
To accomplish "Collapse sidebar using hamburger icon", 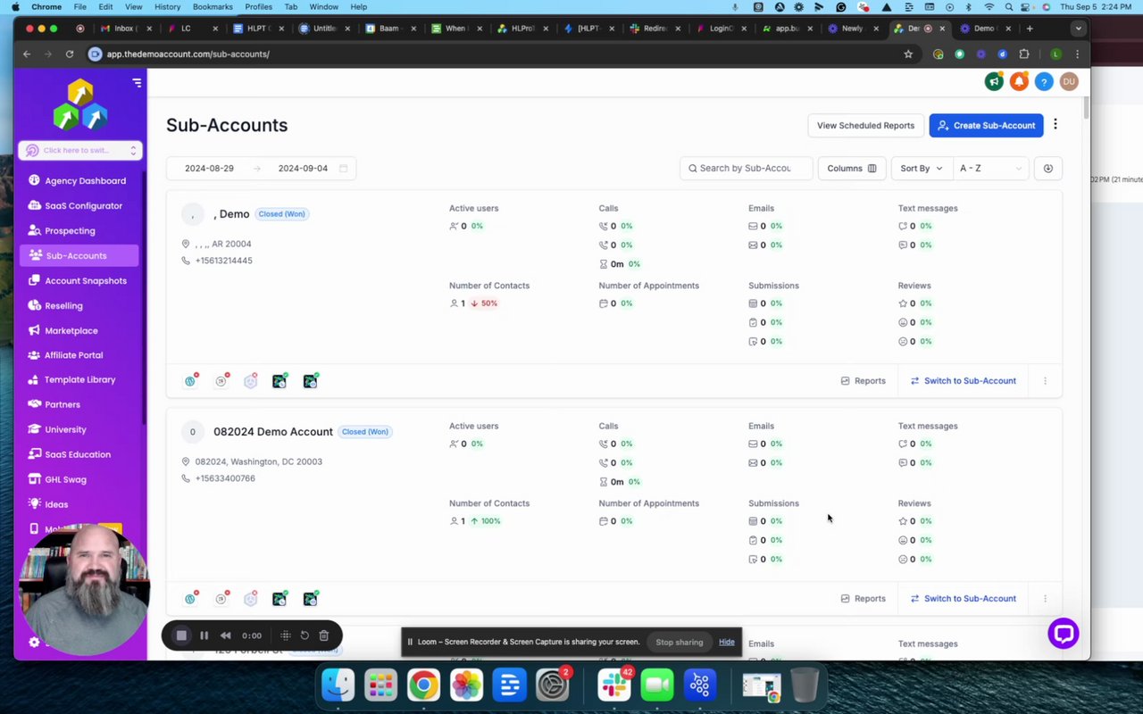I will pos(137,83).
